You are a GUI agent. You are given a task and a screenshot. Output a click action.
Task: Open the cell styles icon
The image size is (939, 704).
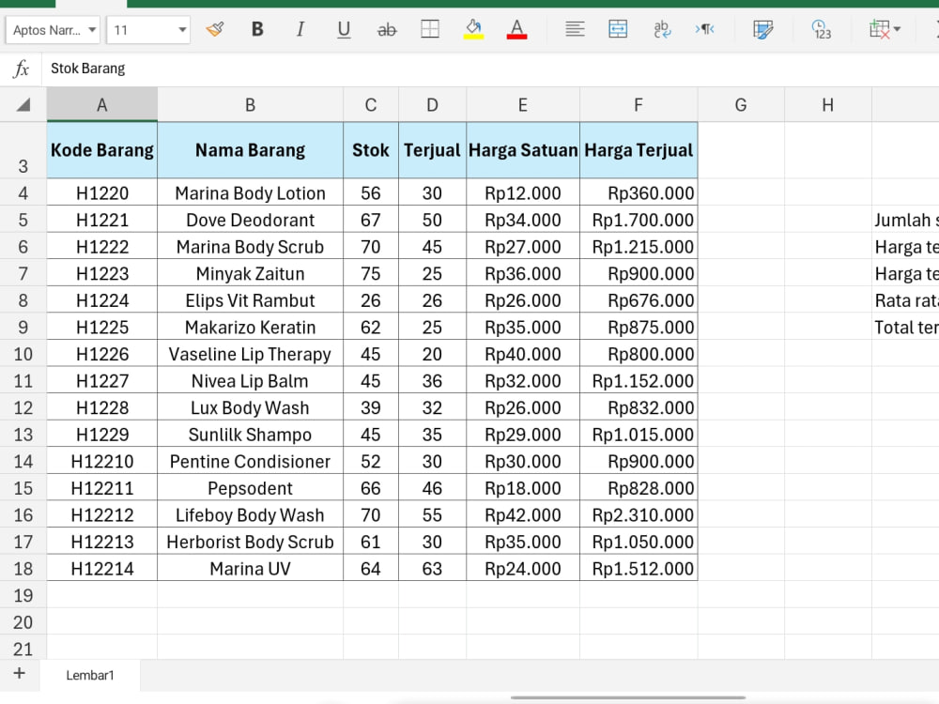[762, 29]
